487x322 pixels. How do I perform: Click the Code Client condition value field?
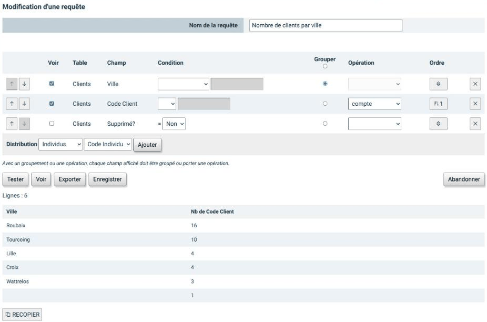click(204, 104)
